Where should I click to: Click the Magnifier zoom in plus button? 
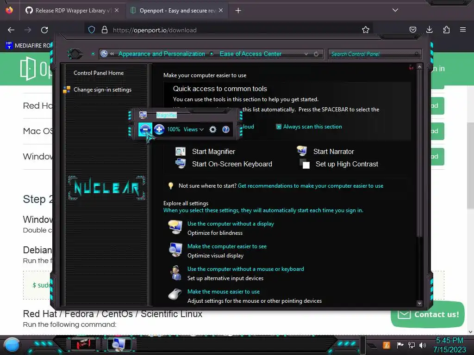click(x=159, y=129)
